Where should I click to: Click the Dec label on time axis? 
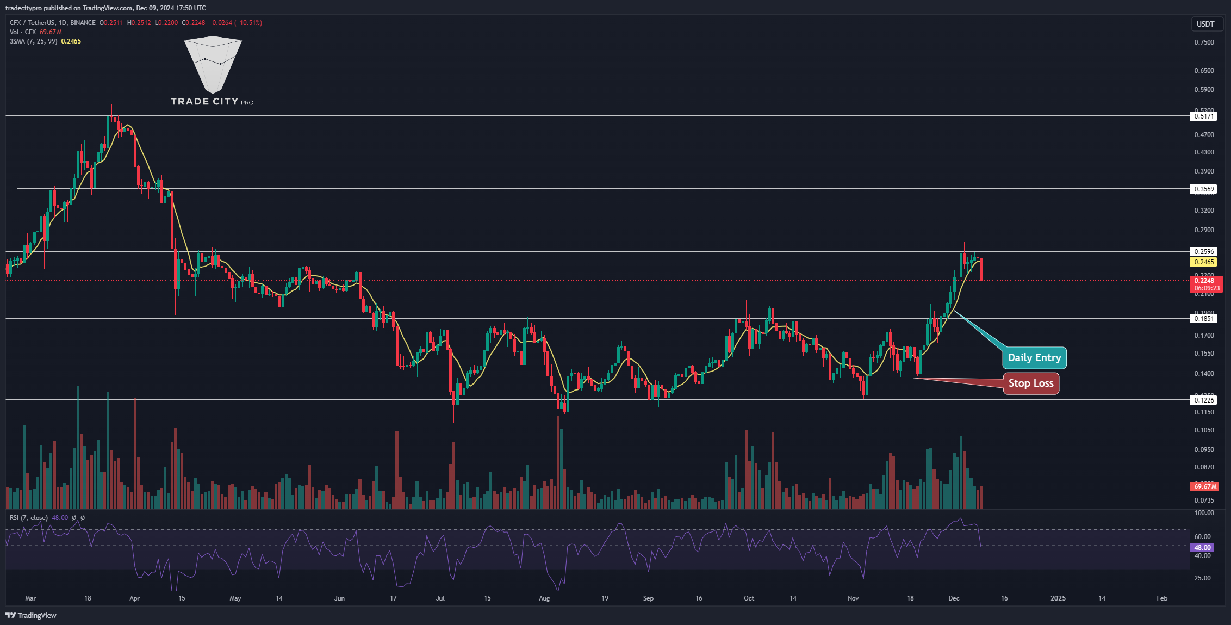point(954,598)
